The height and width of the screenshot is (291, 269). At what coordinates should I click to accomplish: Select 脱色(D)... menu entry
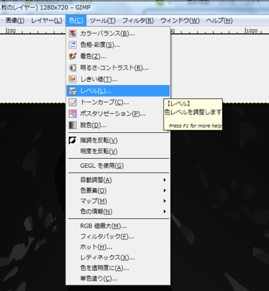click(x=118, y=125)
